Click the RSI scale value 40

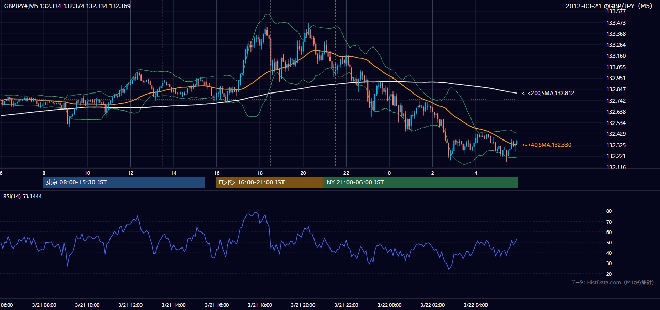[x=609, y=253]
